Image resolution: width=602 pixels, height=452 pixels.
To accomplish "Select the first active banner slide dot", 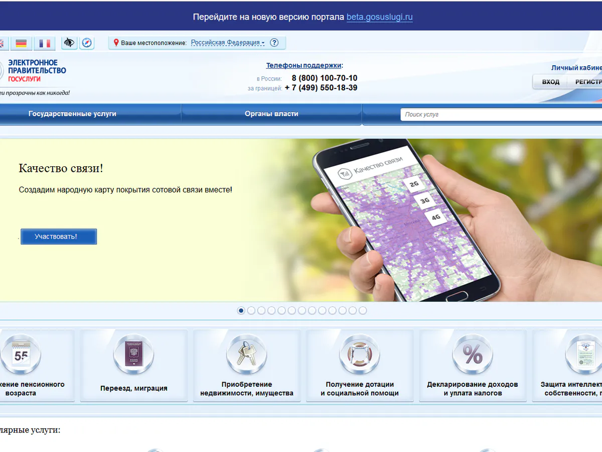I will 241,310.
